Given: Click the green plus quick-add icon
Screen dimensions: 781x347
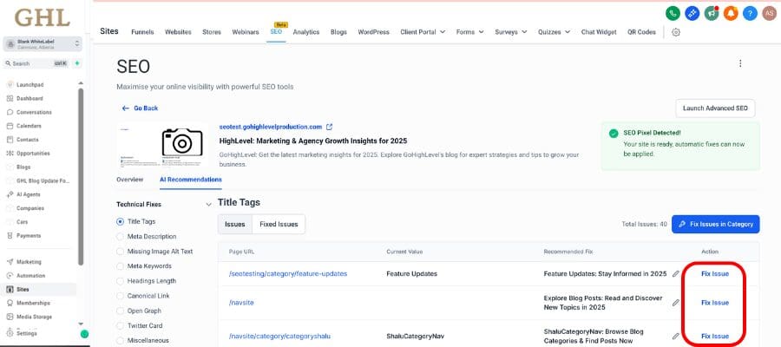Looking at the screenshot, I should click(x=76, y=63).
